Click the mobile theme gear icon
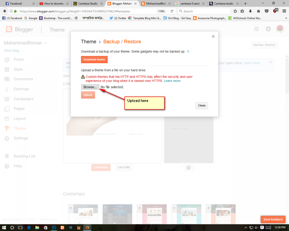Viewport: 289px width, 231px height. click(x=188, y=167)
